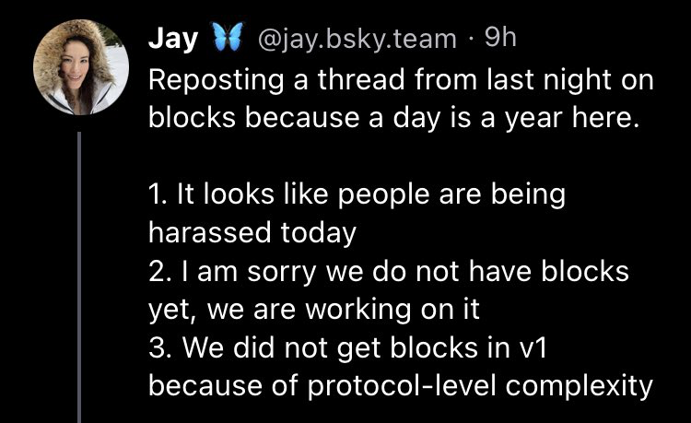Click the word "Reposting" in the post
The height and width of the screenshot is (423, 691).
(x=210, y=80)
